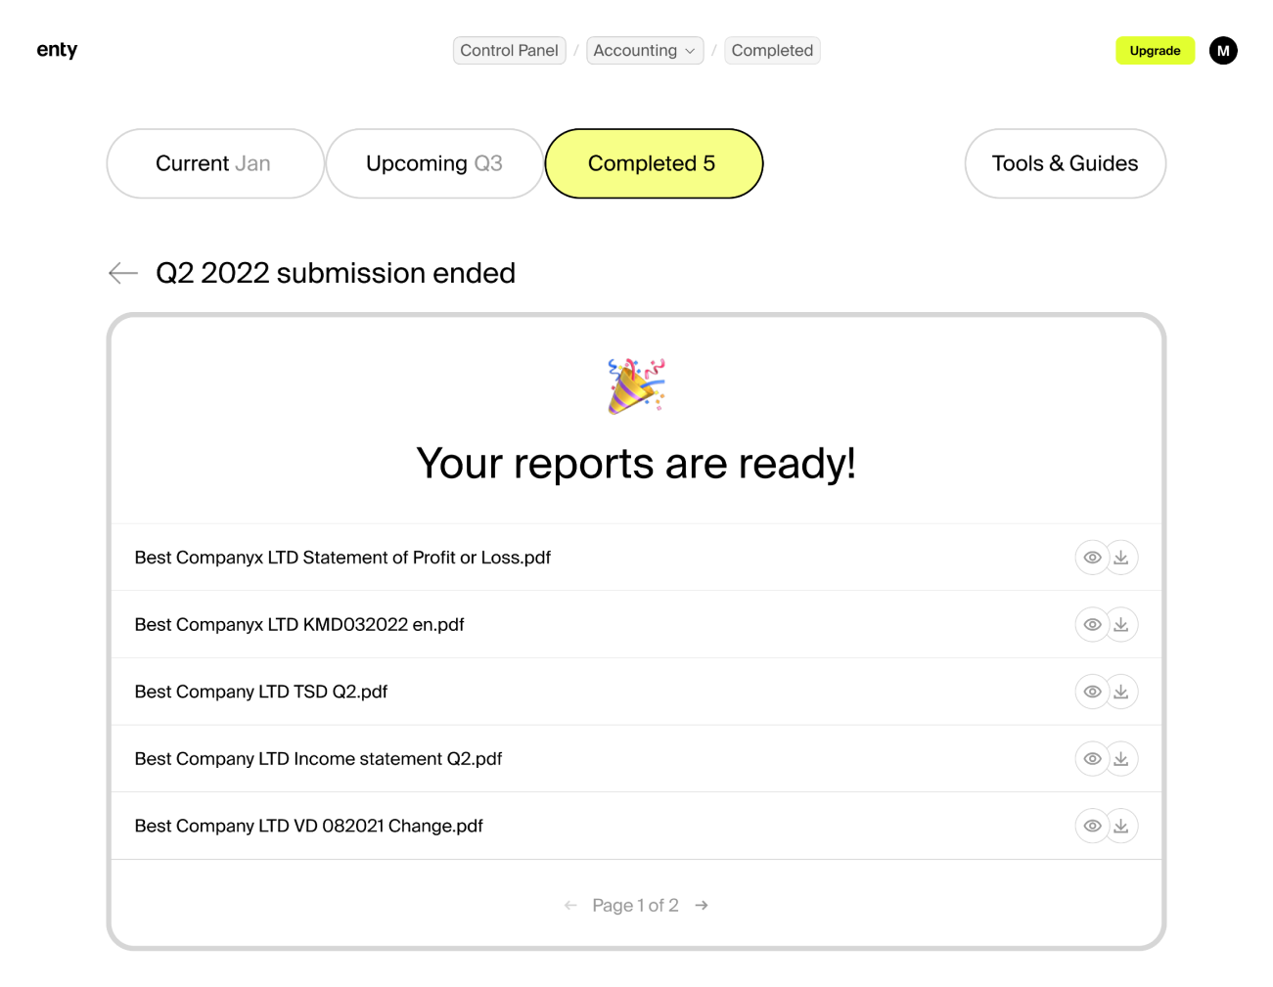
Task: Open Best Company LTD TSD Q2.pdf
Action: pos(261,692)
